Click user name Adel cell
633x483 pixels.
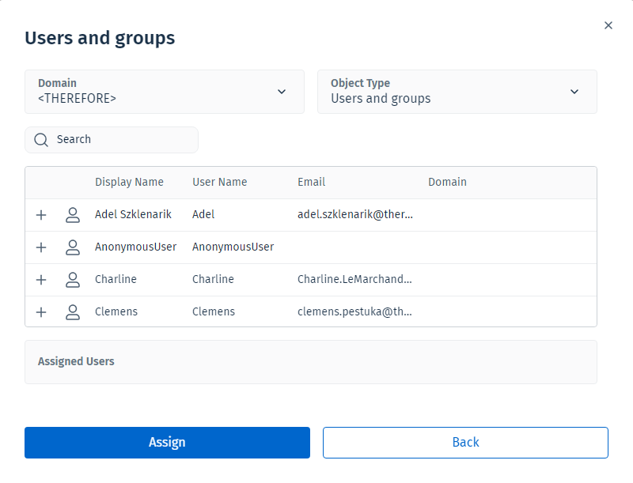203,214
